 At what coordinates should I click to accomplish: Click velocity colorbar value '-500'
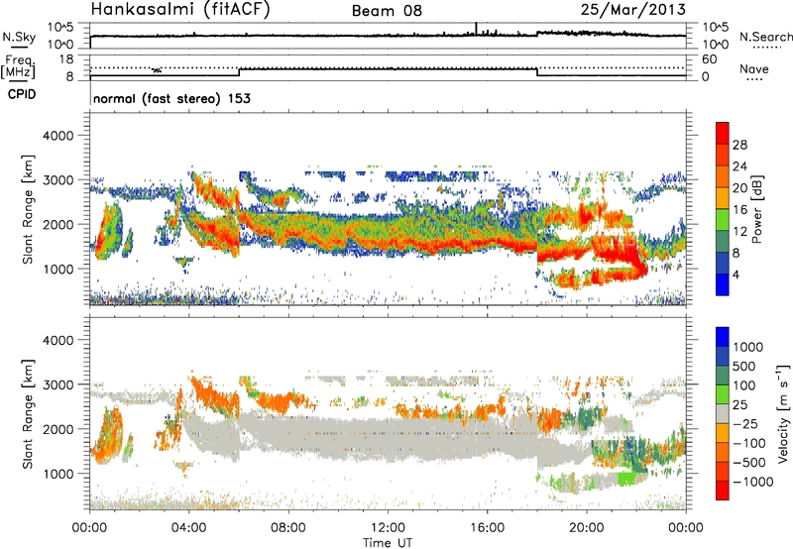pos(752,462)
